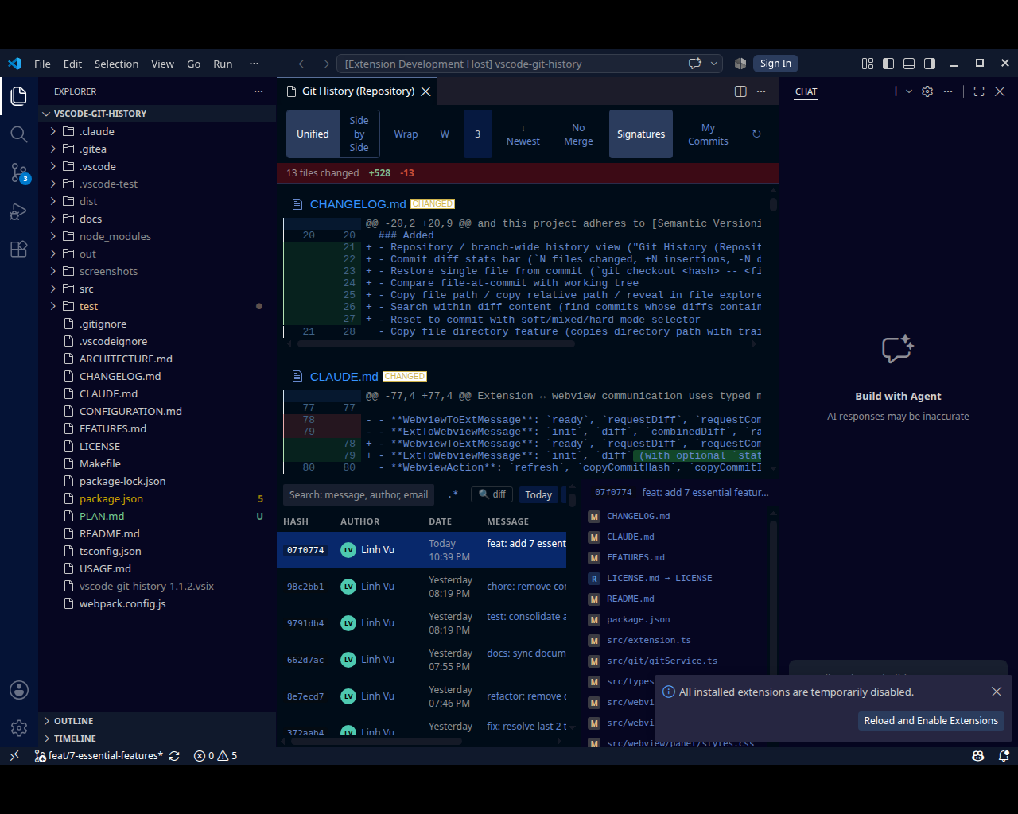Open chat settings gear icon
This screenshot has width=1018, height=814.
927,91
